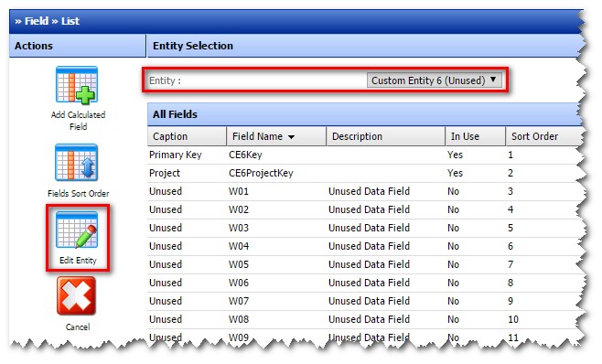
Task: Click the In Use column header
Action: tap(476, 136)
